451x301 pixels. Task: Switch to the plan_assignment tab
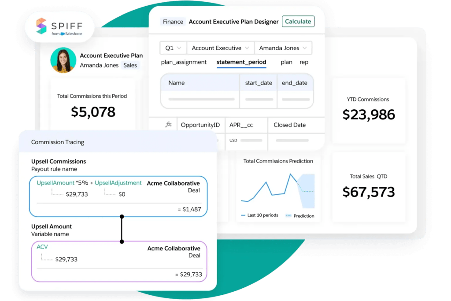click(x=184, y=62)
